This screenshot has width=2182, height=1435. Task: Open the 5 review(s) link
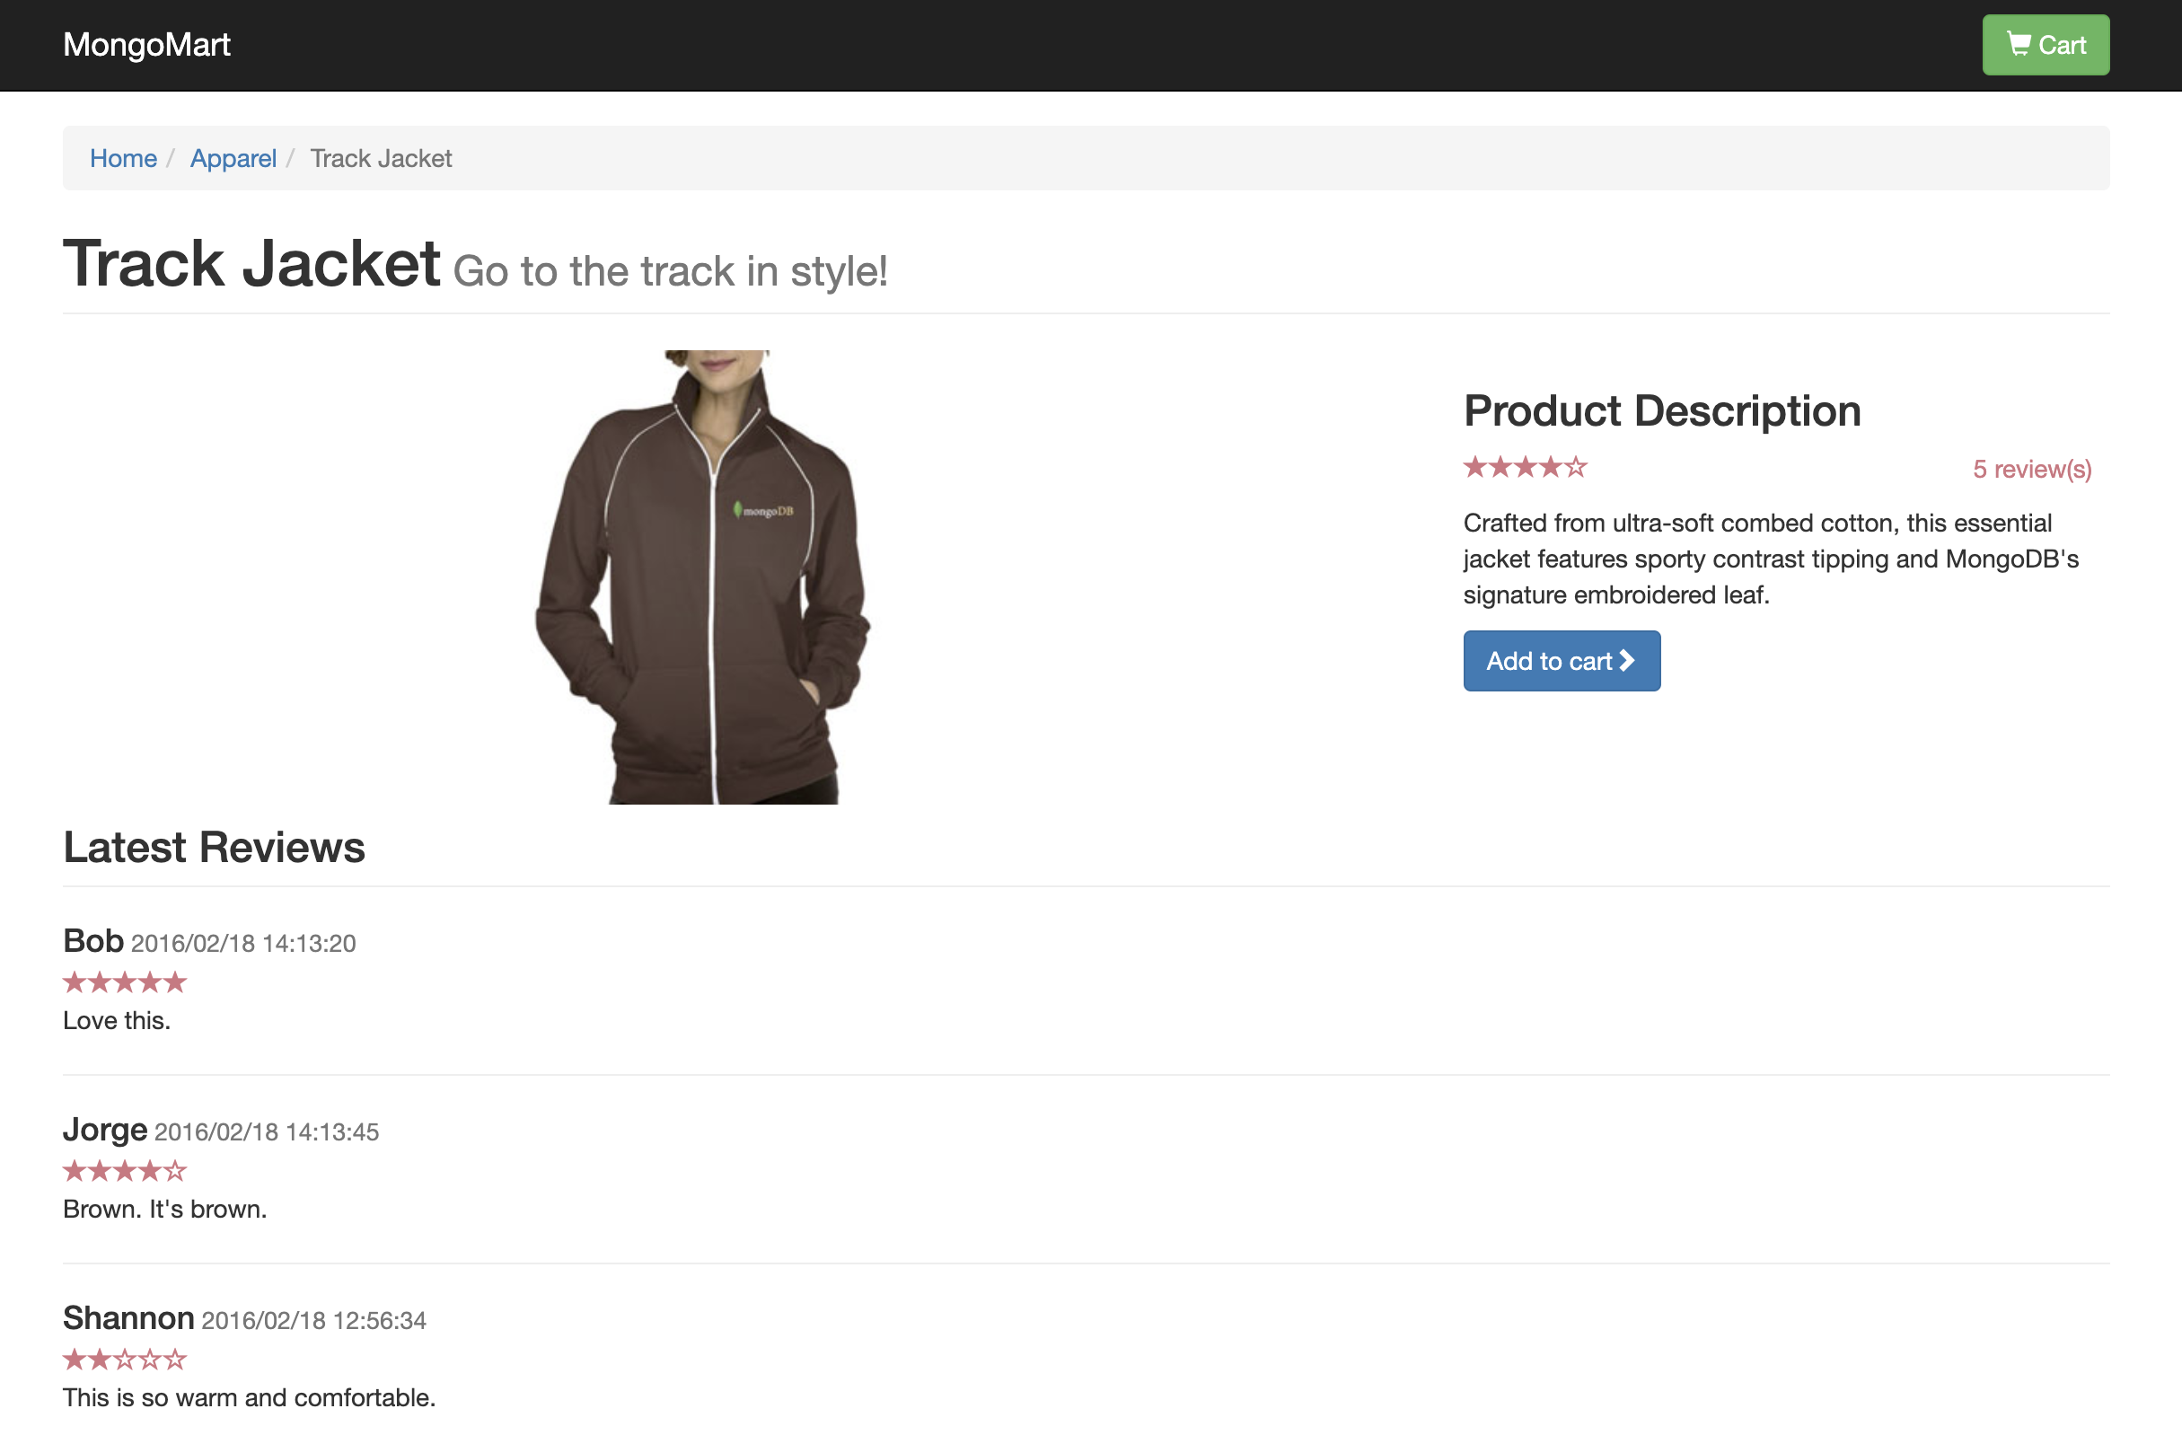(2031, 470)
